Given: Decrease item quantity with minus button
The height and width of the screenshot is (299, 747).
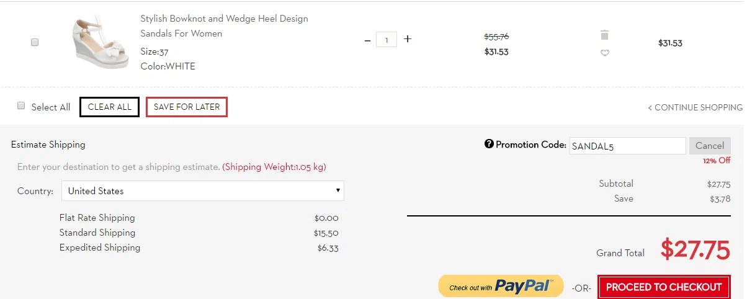Looking at the screenshot, I should [x=367, y=40].
